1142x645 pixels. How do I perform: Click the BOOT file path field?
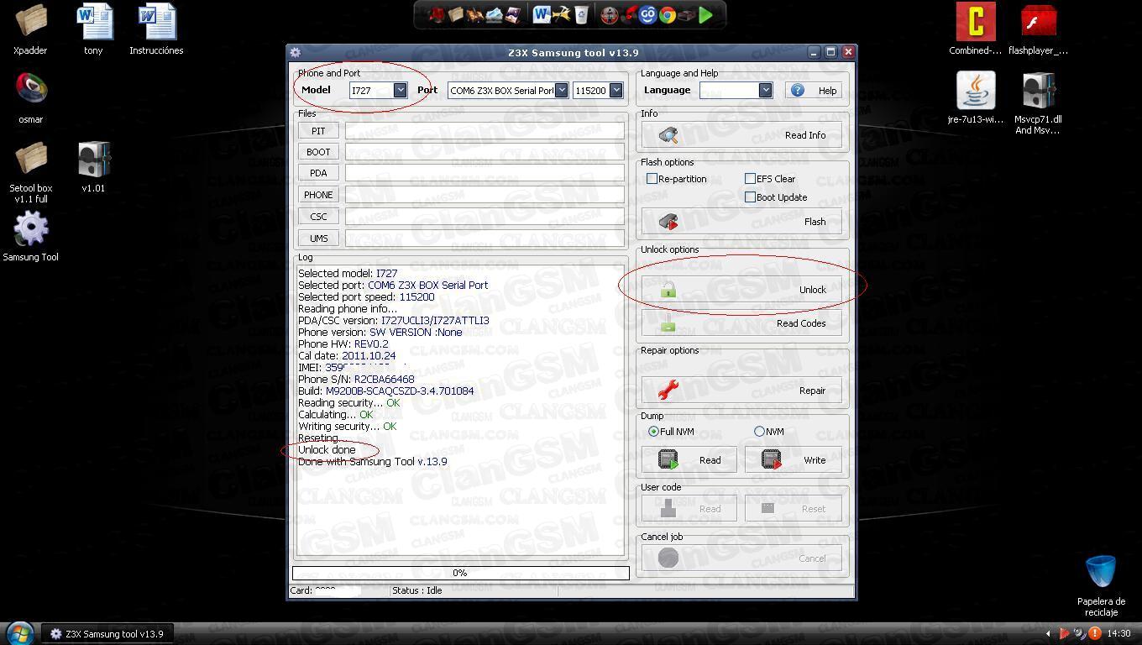click(x=485, y=152)
